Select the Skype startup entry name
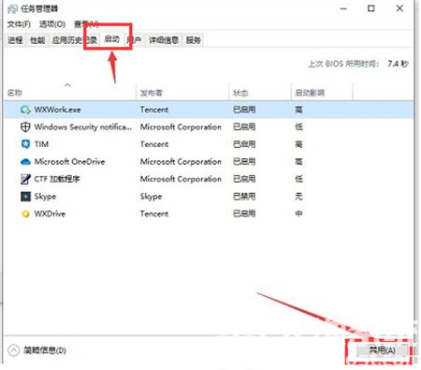This screenshot has height=370, width=421. [45, 197]
